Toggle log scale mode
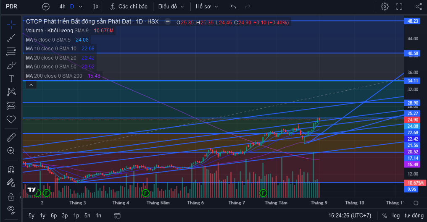Image resolution: width=427 pixels, height=222 pixels. (x=396, y=215)
